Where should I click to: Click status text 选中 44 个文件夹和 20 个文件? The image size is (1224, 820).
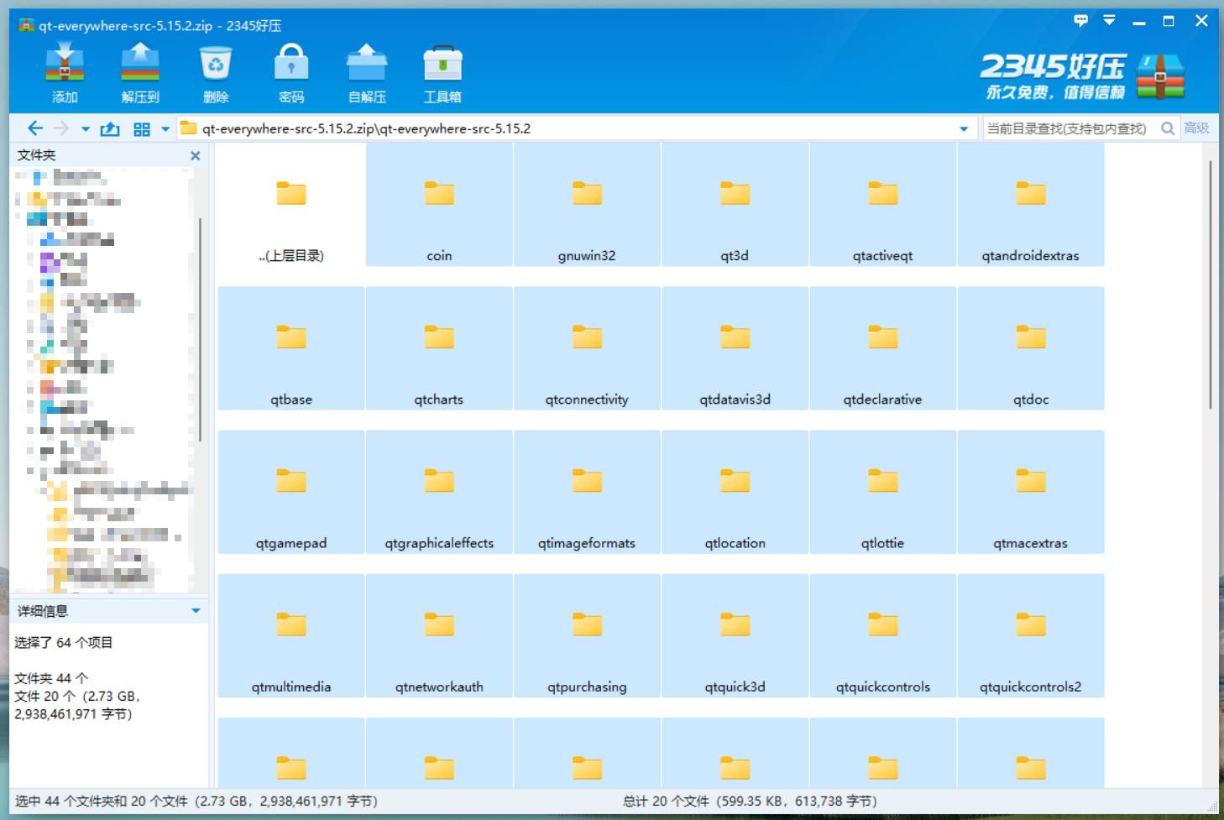pos(101,802)
